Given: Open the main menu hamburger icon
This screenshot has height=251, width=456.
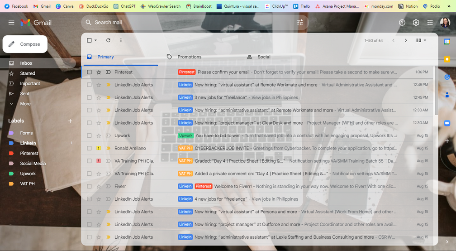Looking at the screenshot, I should point(11,22).
